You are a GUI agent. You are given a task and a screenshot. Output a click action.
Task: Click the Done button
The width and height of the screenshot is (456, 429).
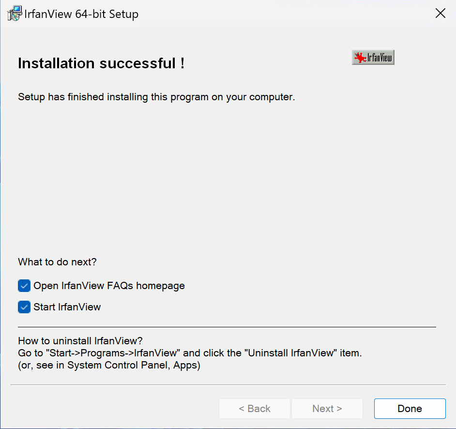coord(410,409)
